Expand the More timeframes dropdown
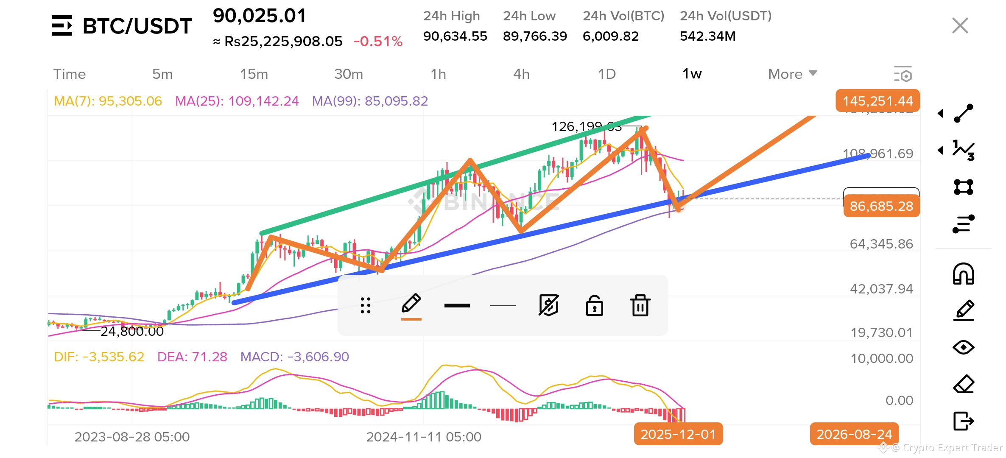This screenshot has width=1006, height=458. coord(792,74)
